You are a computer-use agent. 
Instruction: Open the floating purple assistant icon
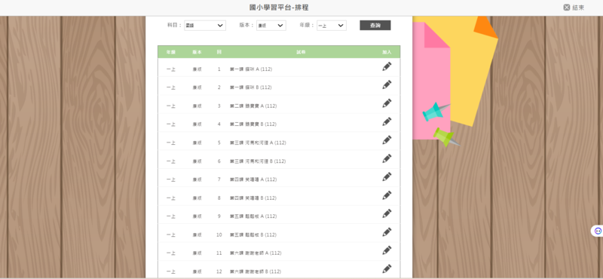(x=598, y=231)
